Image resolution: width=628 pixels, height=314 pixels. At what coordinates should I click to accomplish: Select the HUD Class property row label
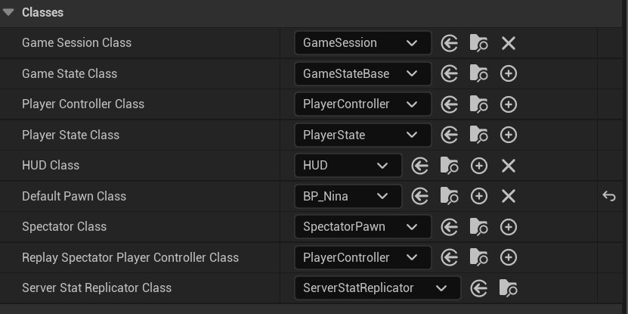pos(51,165)
